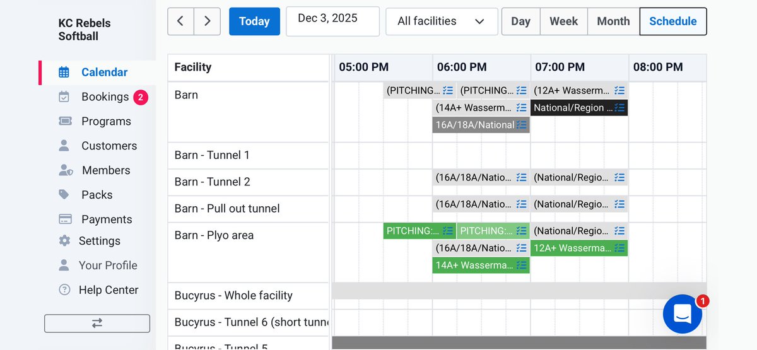Jump to Today
757x350 pixels.
click(x=254, y=21)
